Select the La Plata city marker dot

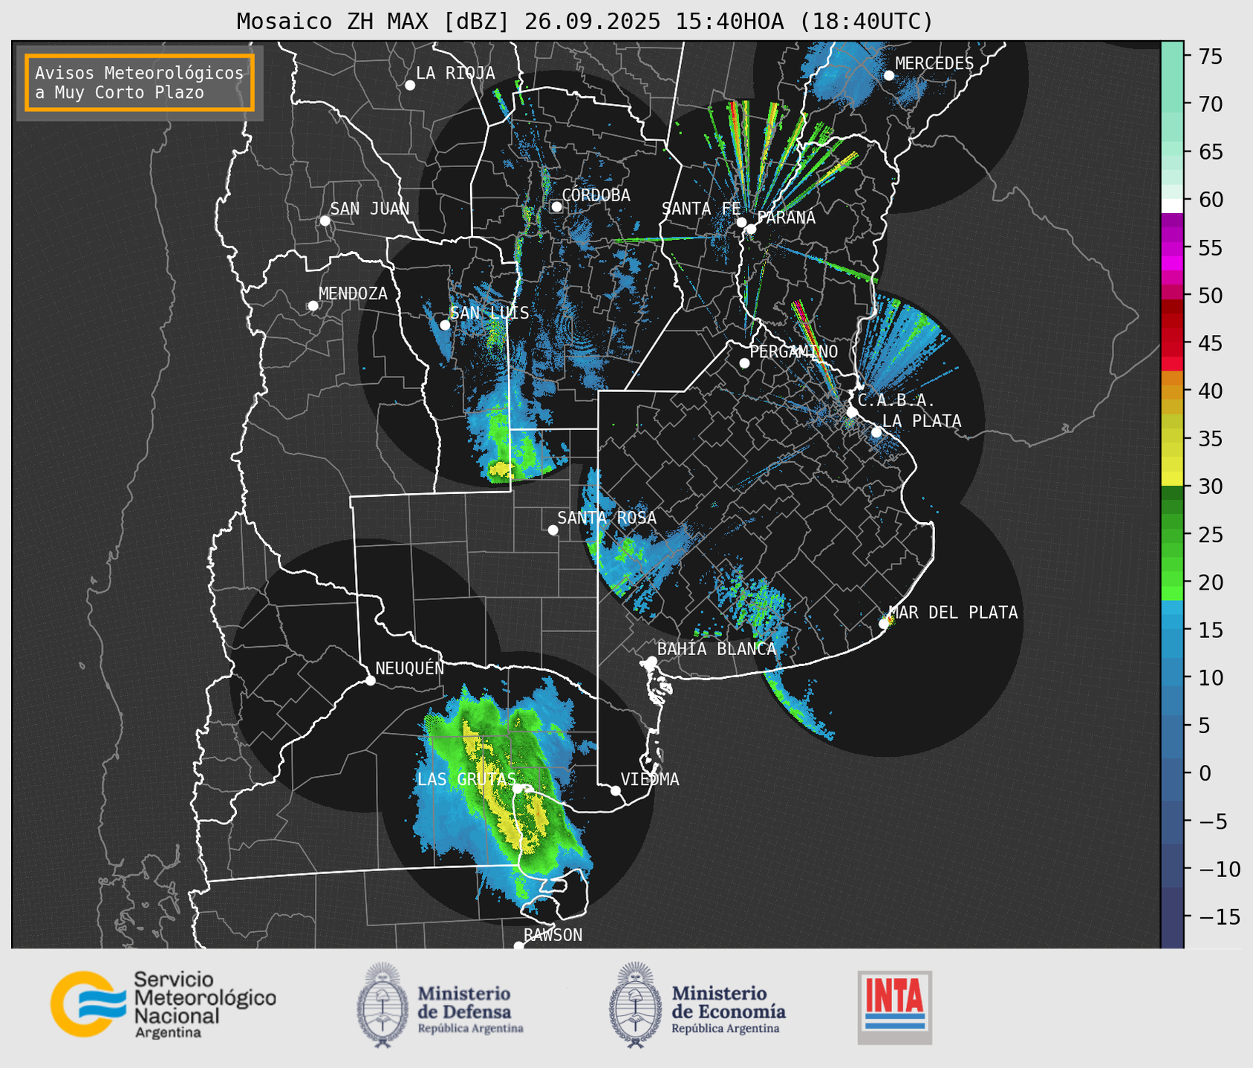pyautogui.click(x=876, y=432)
